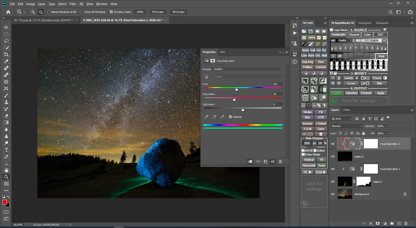416x228 pixels.
Task: Click the search icon in top right
Action: (x=391, y=12)
